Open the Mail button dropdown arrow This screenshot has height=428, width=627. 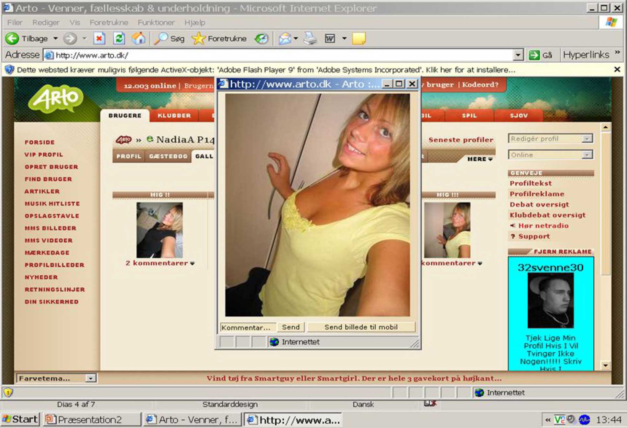tap(296, 38)
